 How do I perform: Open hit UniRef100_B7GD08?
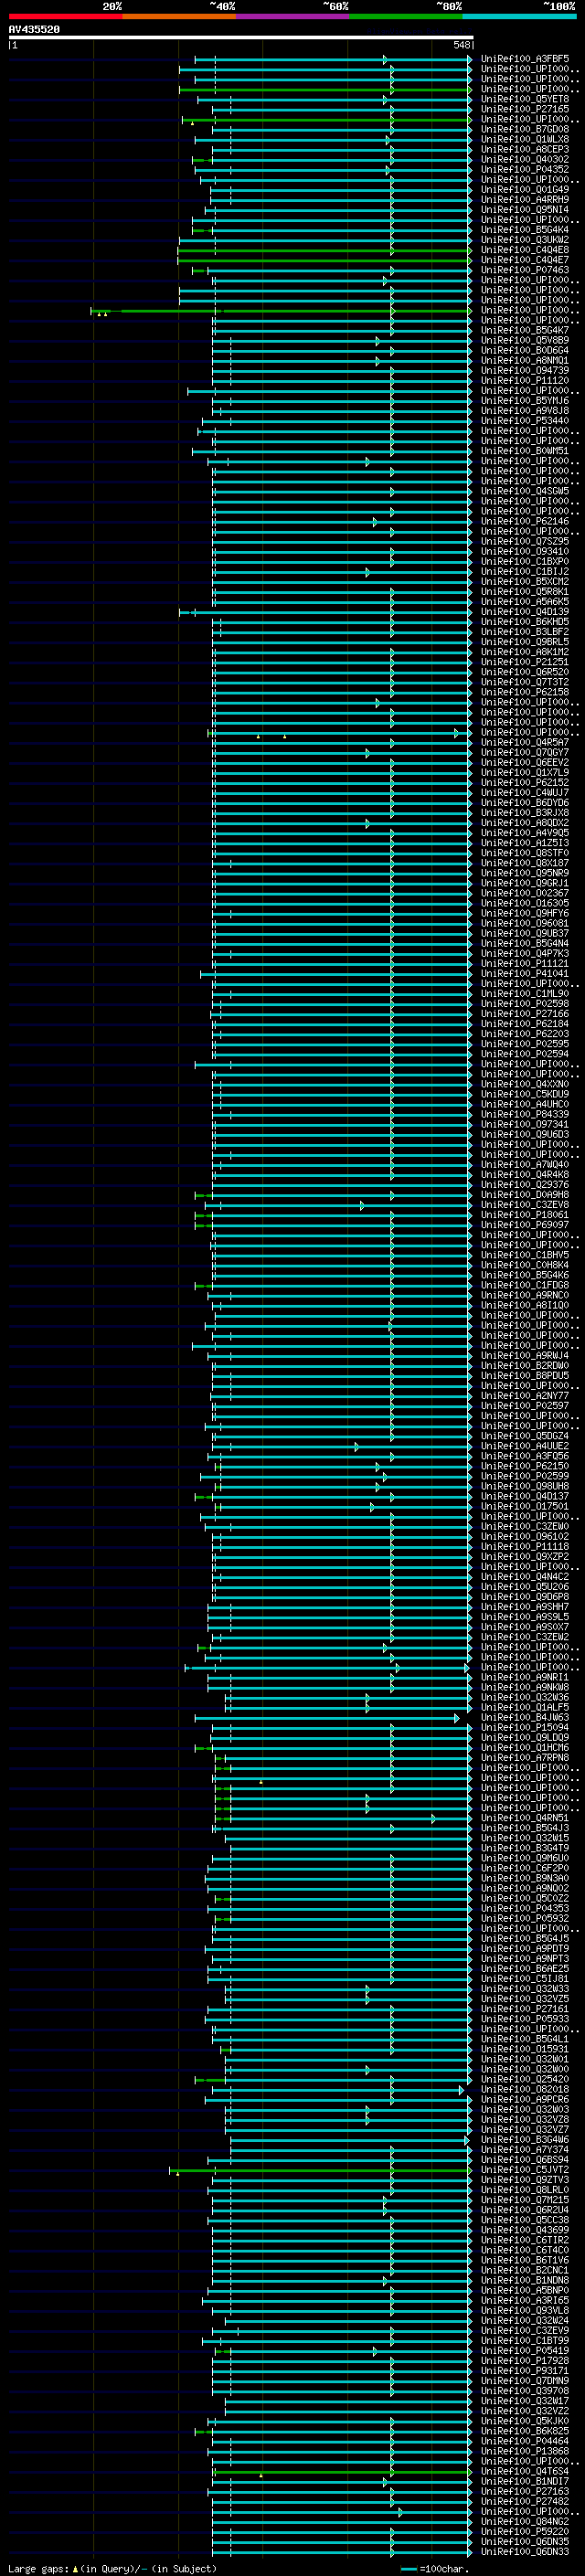pos(524,129)
